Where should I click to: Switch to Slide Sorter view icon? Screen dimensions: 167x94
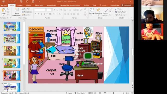point(95,93)
